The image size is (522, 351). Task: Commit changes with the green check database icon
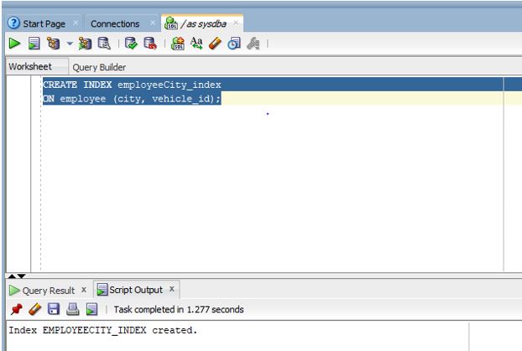(131, 44)
